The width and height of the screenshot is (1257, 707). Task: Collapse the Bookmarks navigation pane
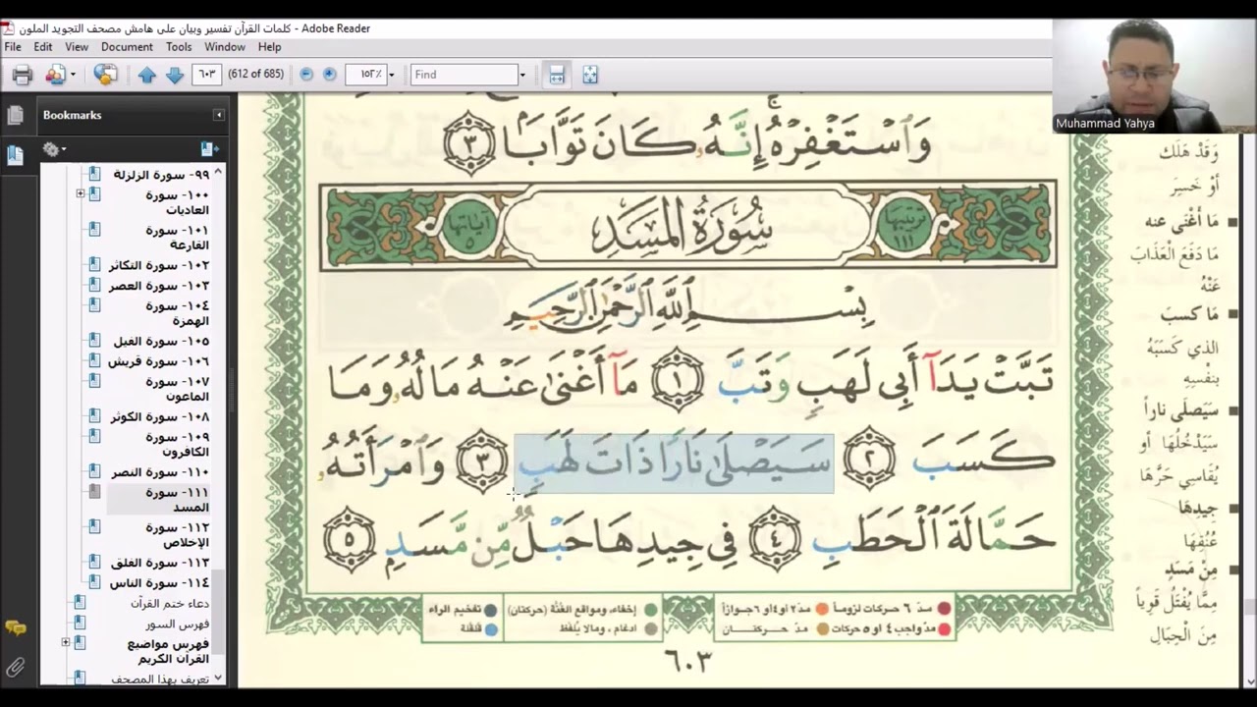218,115
